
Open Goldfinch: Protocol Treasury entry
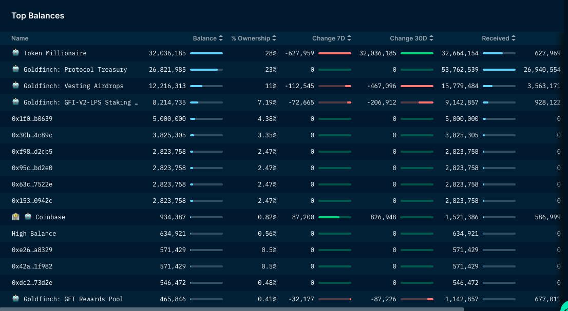(x=75, y=69)
